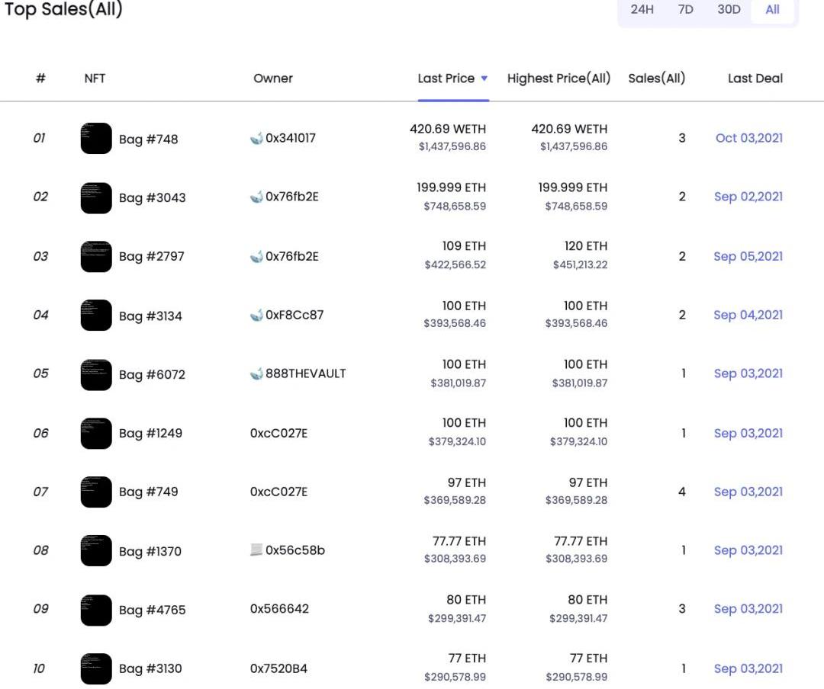
Task: Select the All time range tab
Action: tap(772, 10)
